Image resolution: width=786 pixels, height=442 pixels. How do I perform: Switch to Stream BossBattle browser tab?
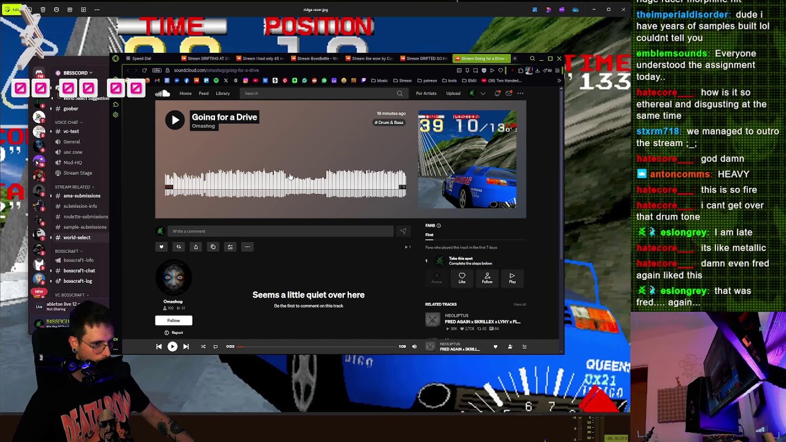tap(316, 58)
